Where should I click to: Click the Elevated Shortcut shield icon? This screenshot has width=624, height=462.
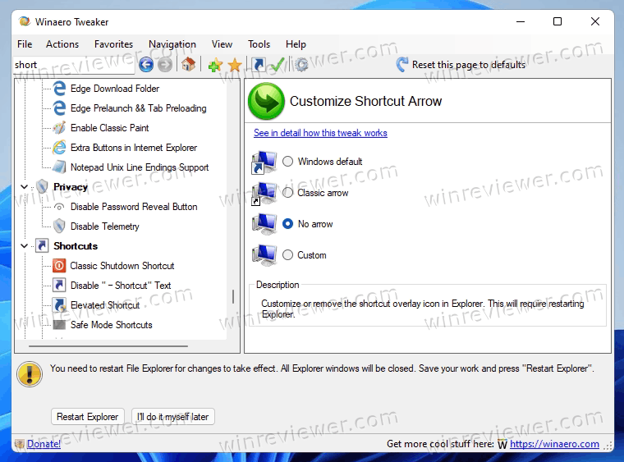point(59,305)
